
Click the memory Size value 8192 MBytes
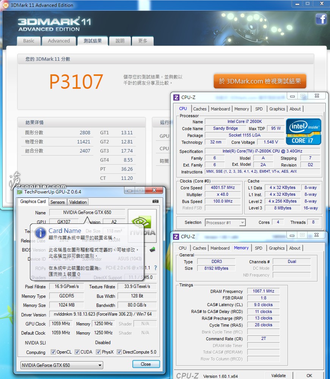[216, 268]
